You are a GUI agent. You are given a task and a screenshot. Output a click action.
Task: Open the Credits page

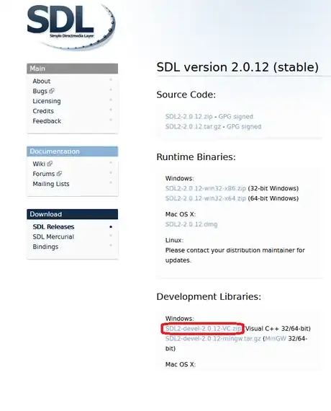pos(43,111)
